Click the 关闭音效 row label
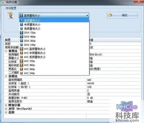Image resolution: width=144 pixels, height=123 pixels. click(x=14, y=94)
